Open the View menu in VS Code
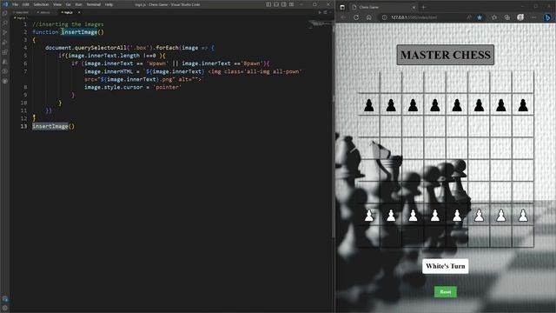The height and width of the screenshot is (313, 556). pos(57,4)
